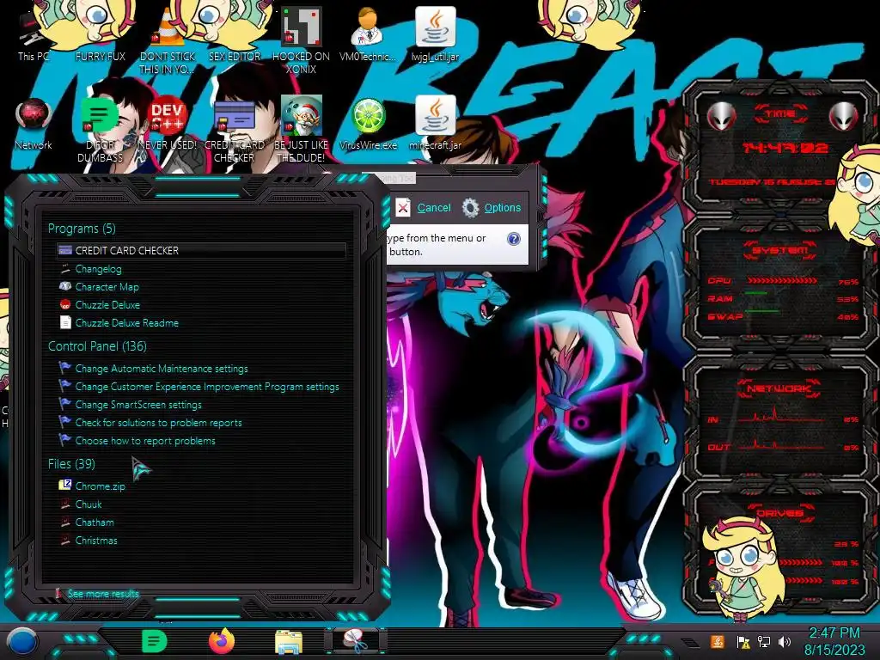
Task: Open the Network desktop icon
Action: click(x=34, y=124)
